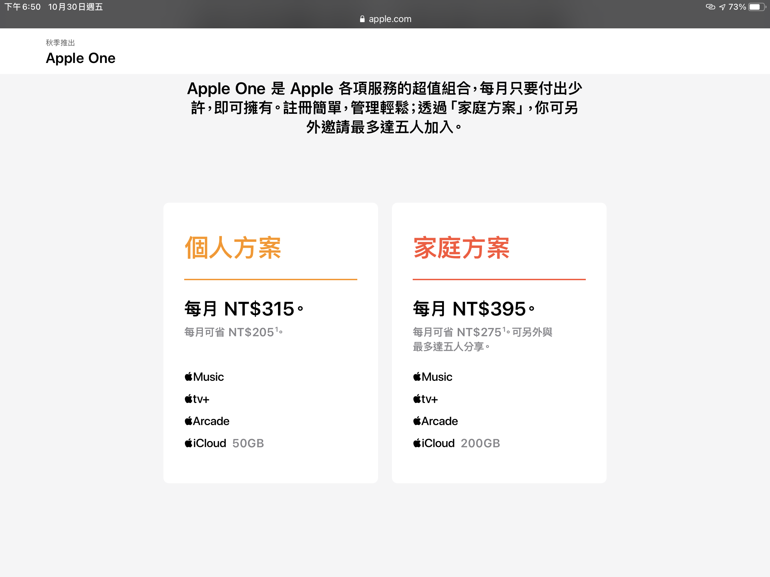This screenshot has height=577, width=770.
Task: Select the 家庭方案 plan title
Action: coord(462,248)
